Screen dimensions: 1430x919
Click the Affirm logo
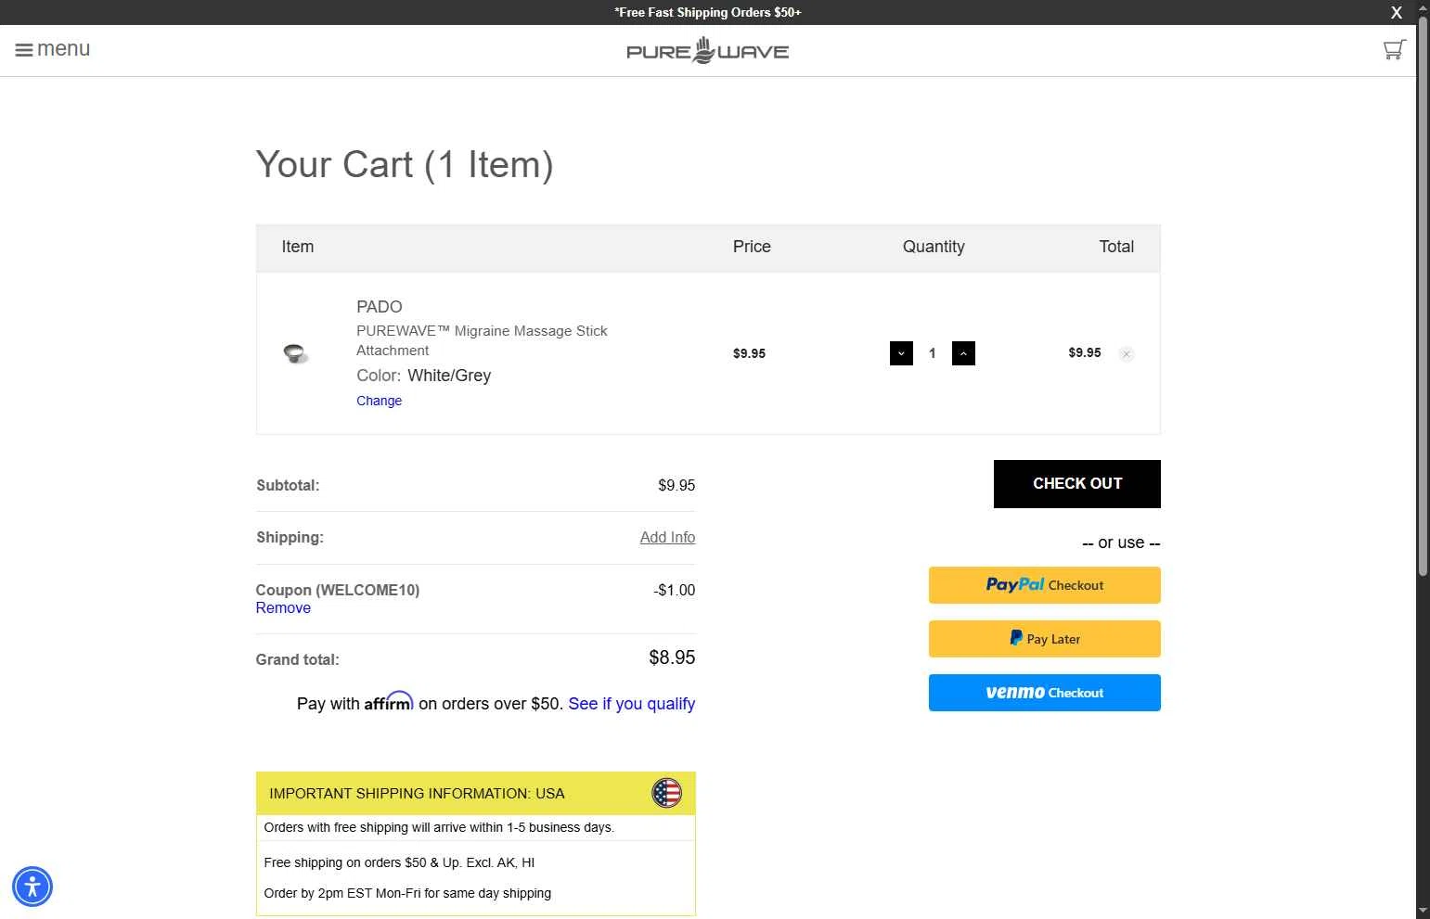(x=389, y=702)
